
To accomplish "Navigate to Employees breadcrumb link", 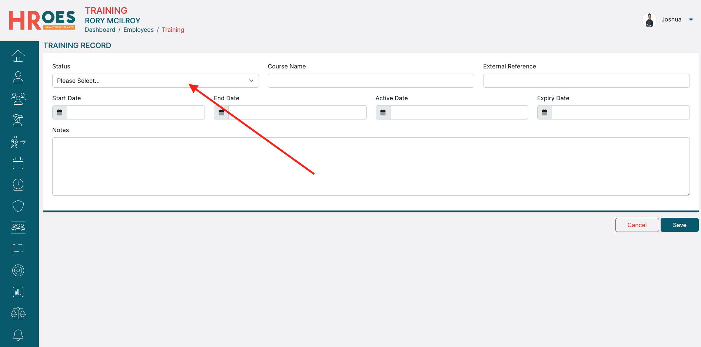I will (x=138, y=30).
